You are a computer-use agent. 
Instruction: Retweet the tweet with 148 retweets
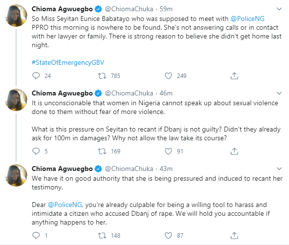pos(102,235)
